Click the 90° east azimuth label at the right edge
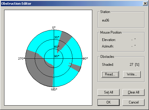This screenshot has width=149, height=110. coord(85,59)
